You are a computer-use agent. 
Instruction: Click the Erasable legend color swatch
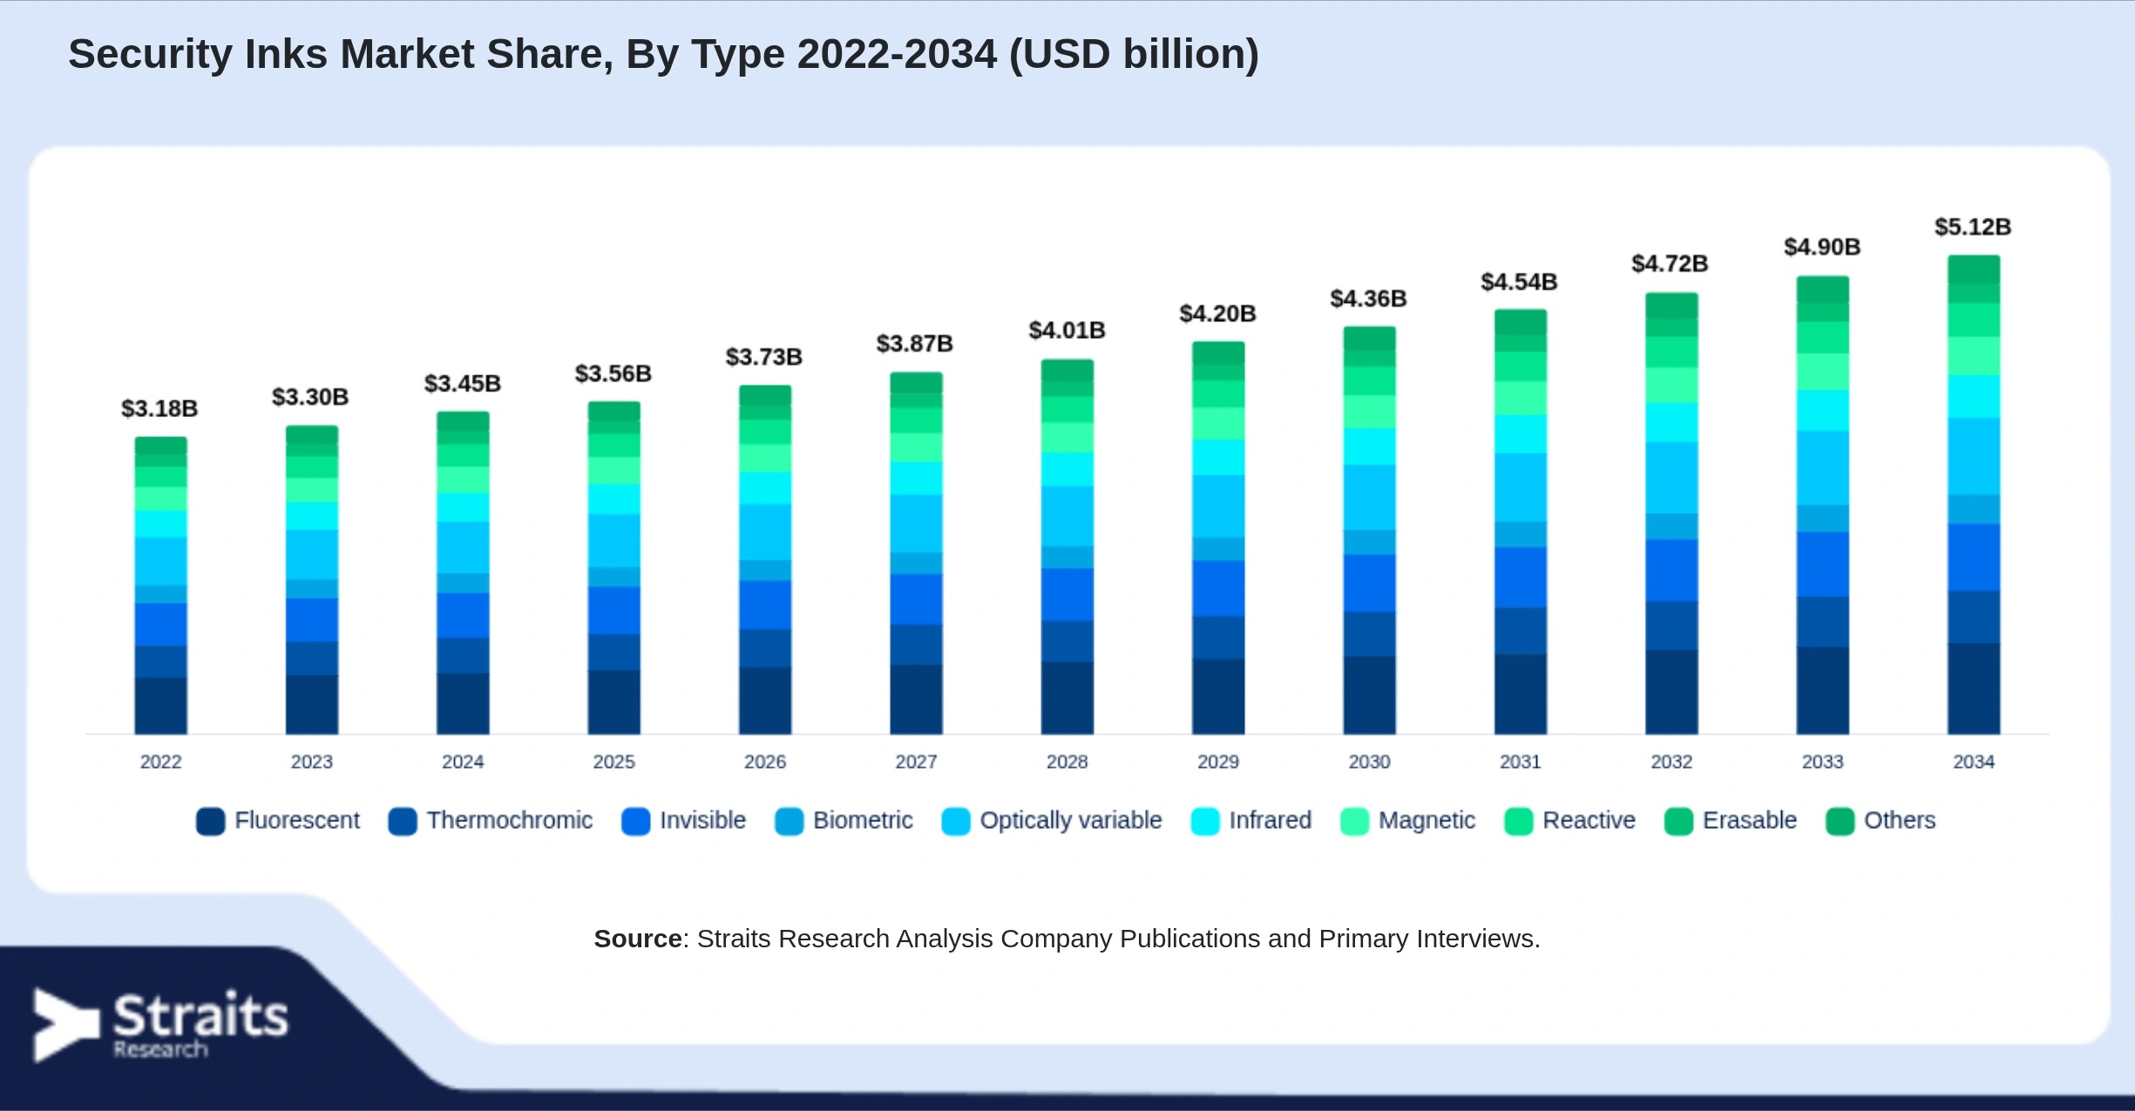(x=1679, y=821)
